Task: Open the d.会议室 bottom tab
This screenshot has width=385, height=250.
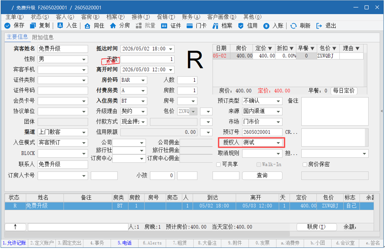Action: [x=345, y=243]
